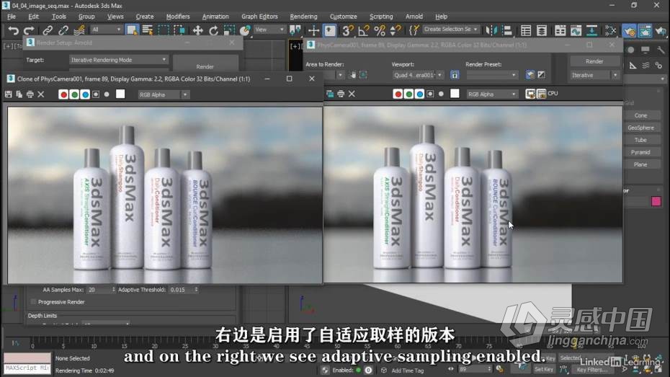The image size is (670, 377).
Task: Toggle Angle Snap in main toolbar
Action: pyautogui.click(x=364, y=30)
